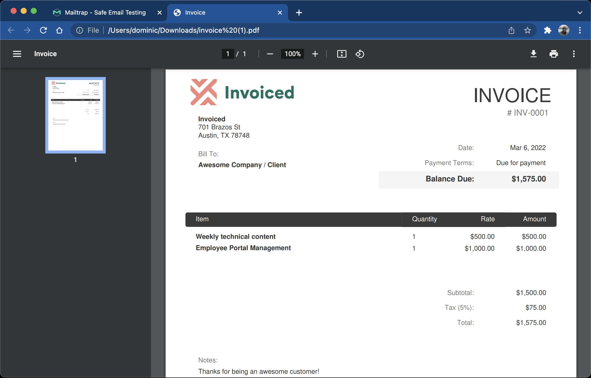Switch to the Mailtrap tab
This screenshot has width=591, height=378.
click(105, 12)
